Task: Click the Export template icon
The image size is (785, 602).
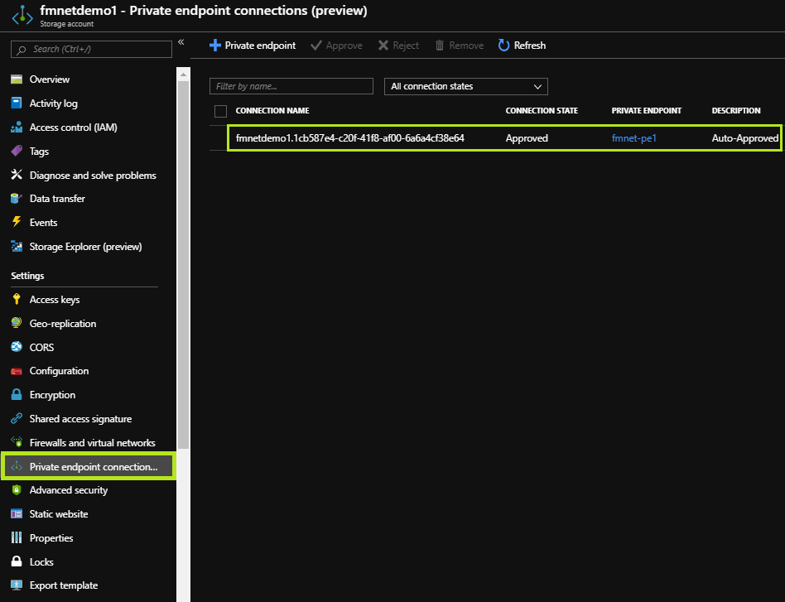Action: pos(17,585)
